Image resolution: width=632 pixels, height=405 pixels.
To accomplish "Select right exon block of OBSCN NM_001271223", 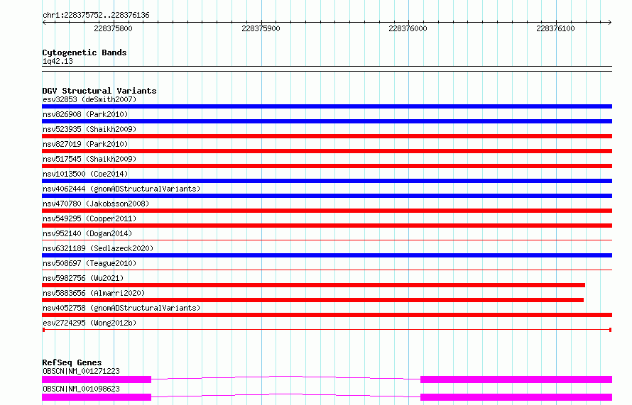I will pyautogui.click(x=516, y=379).
